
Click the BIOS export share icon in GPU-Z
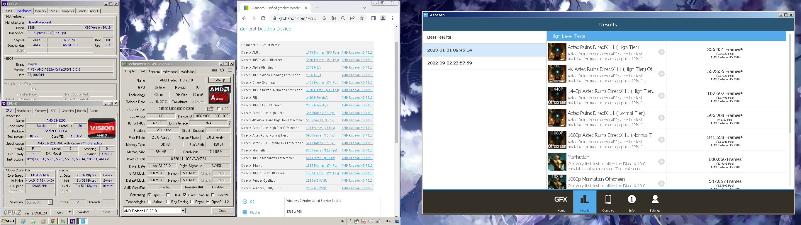click(211, 109)
